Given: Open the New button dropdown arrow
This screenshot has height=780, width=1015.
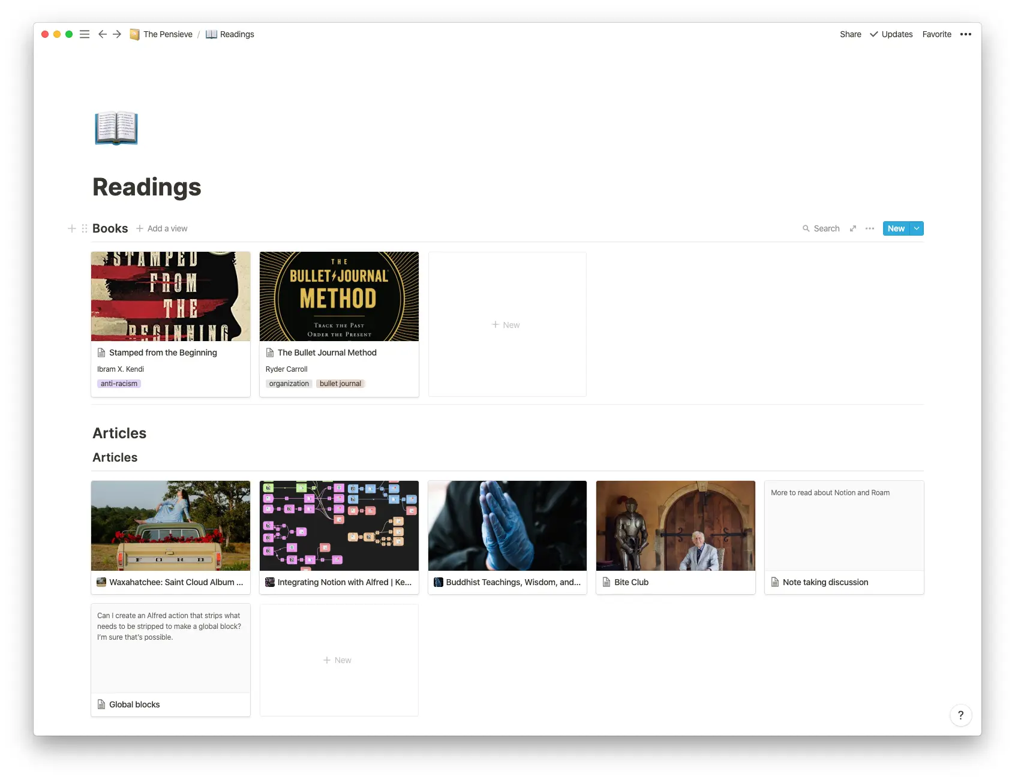Looking at the screenshot, I should click(x=916, y=228).
